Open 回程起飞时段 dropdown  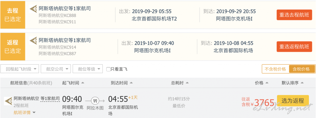pos(19,69)
